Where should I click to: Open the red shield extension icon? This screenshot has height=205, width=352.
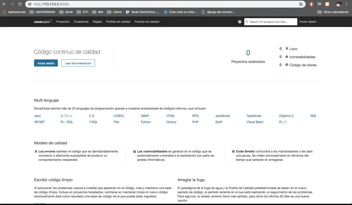tap(312, 4)
